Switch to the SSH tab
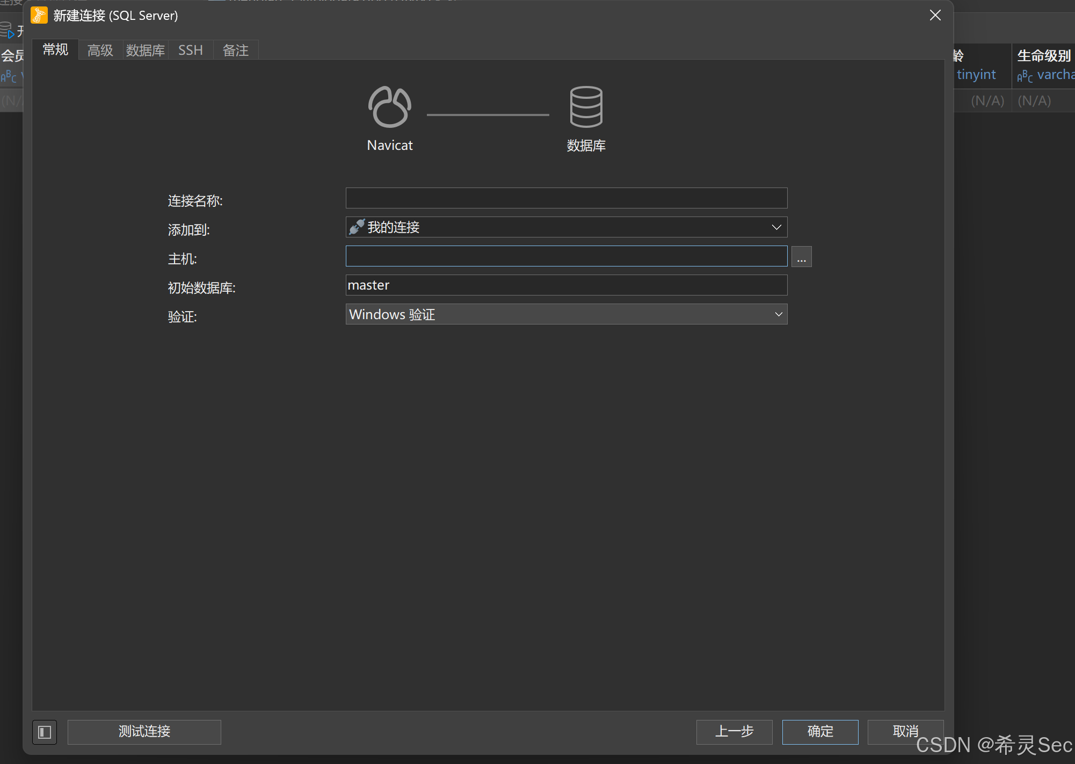1075x764 pixels. (x=191, y=51)
